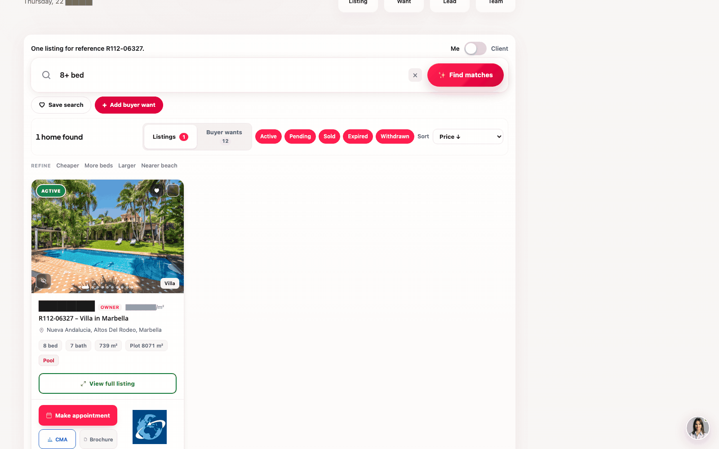Open the CMA report
The height and width of the screenshot is (449, 719).
click(57, 439)
